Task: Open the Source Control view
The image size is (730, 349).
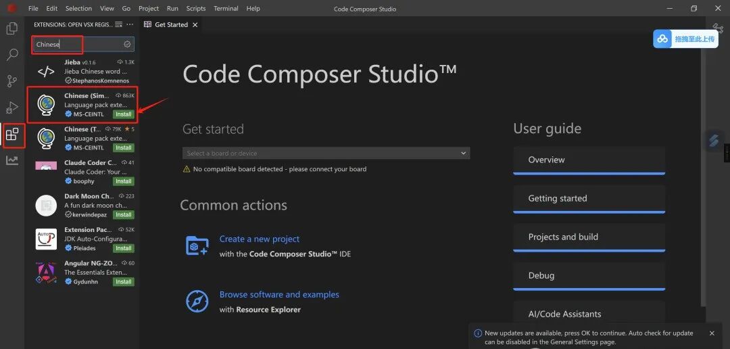Action: [12, 81]
